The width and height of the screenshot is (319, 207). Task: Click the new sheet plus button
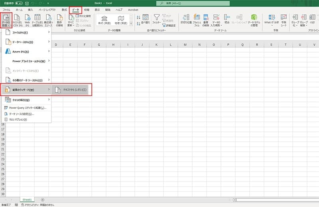click(43, 199)
